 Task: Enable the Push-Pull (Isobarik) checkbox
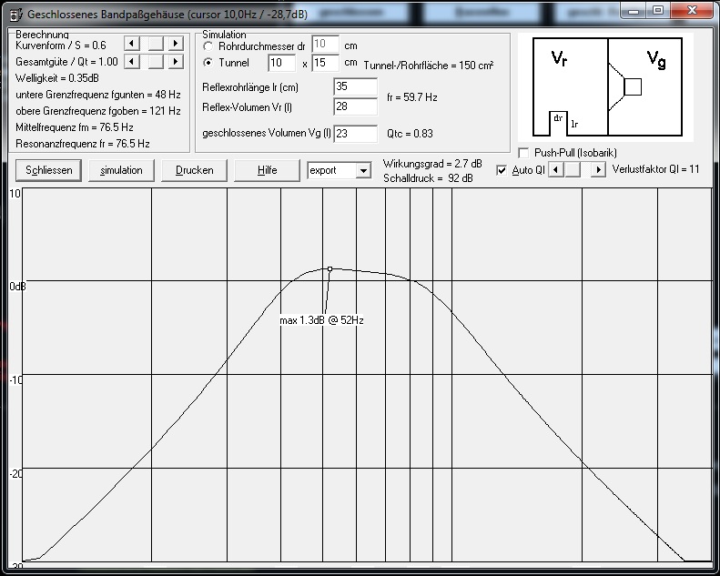coord(523,153)
